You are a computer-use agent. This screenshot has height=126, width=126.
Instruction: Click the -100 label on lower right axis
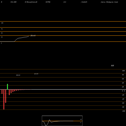point(123,111)
